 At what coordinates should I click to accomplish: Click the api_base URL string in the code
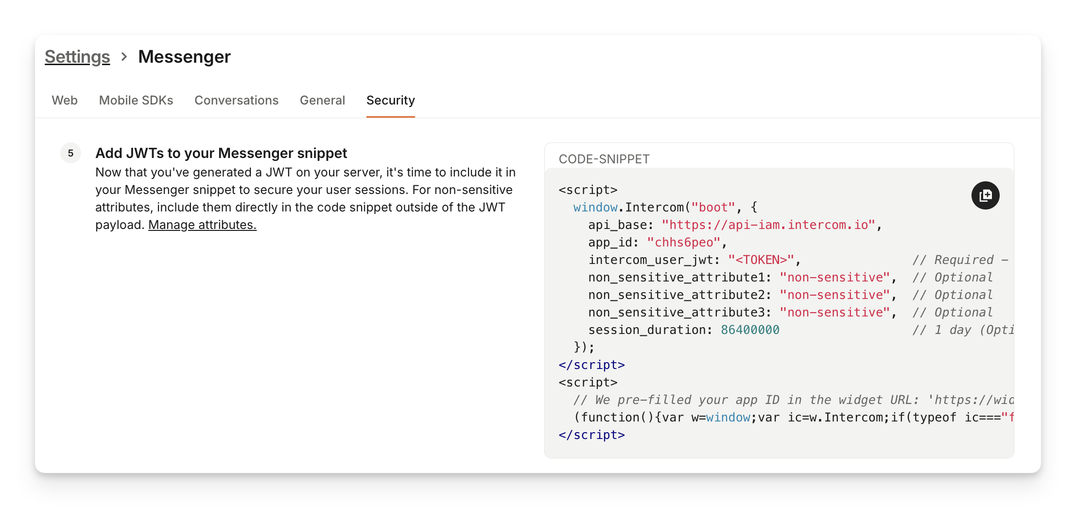click(768, 225)
